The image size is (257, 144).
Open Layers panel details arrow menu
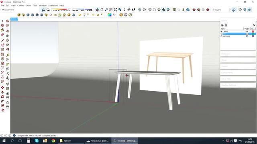click(x=254, y=25)
